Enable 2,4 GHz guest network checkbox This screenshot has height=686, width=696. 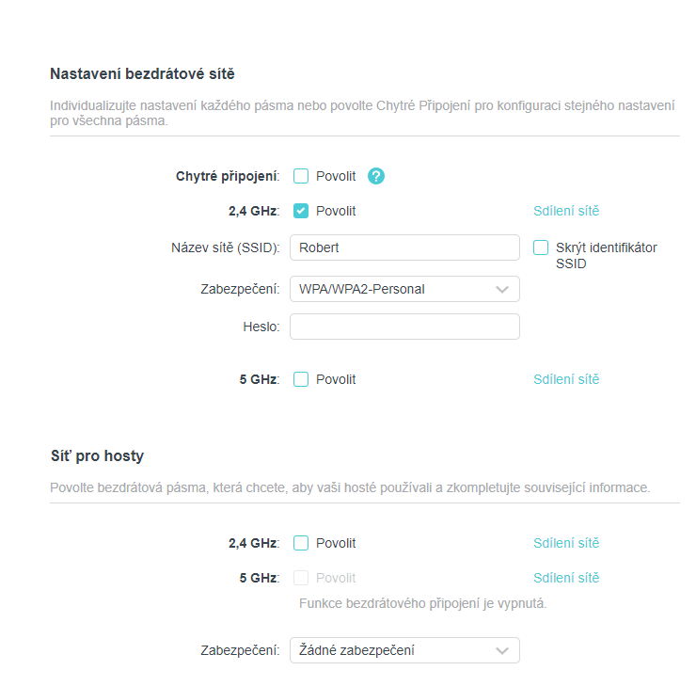coord(301,543)
